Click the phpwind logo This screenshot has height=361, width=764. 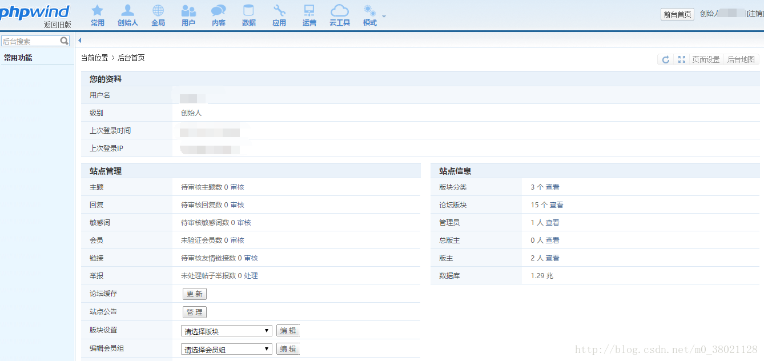tap(35, 11)
